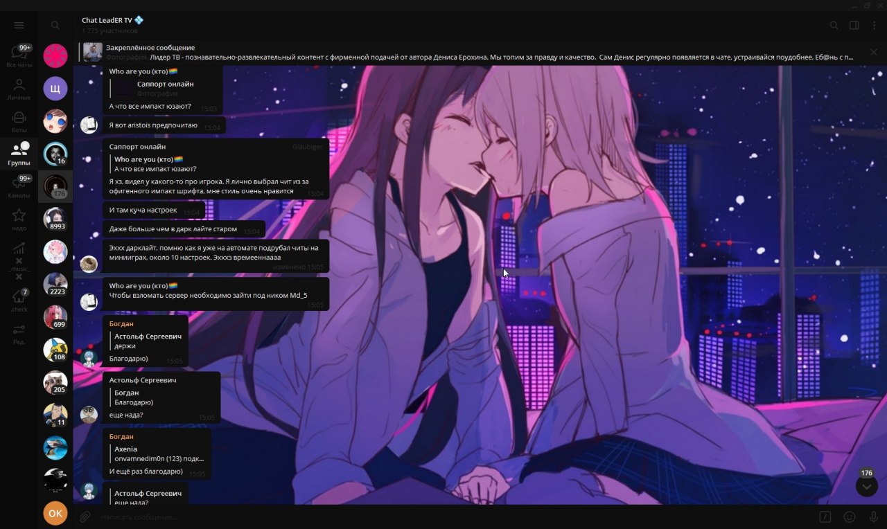887x529 pixels.
Task: Click sender name Саппорт онлайн in message
Action: (137, 147)
